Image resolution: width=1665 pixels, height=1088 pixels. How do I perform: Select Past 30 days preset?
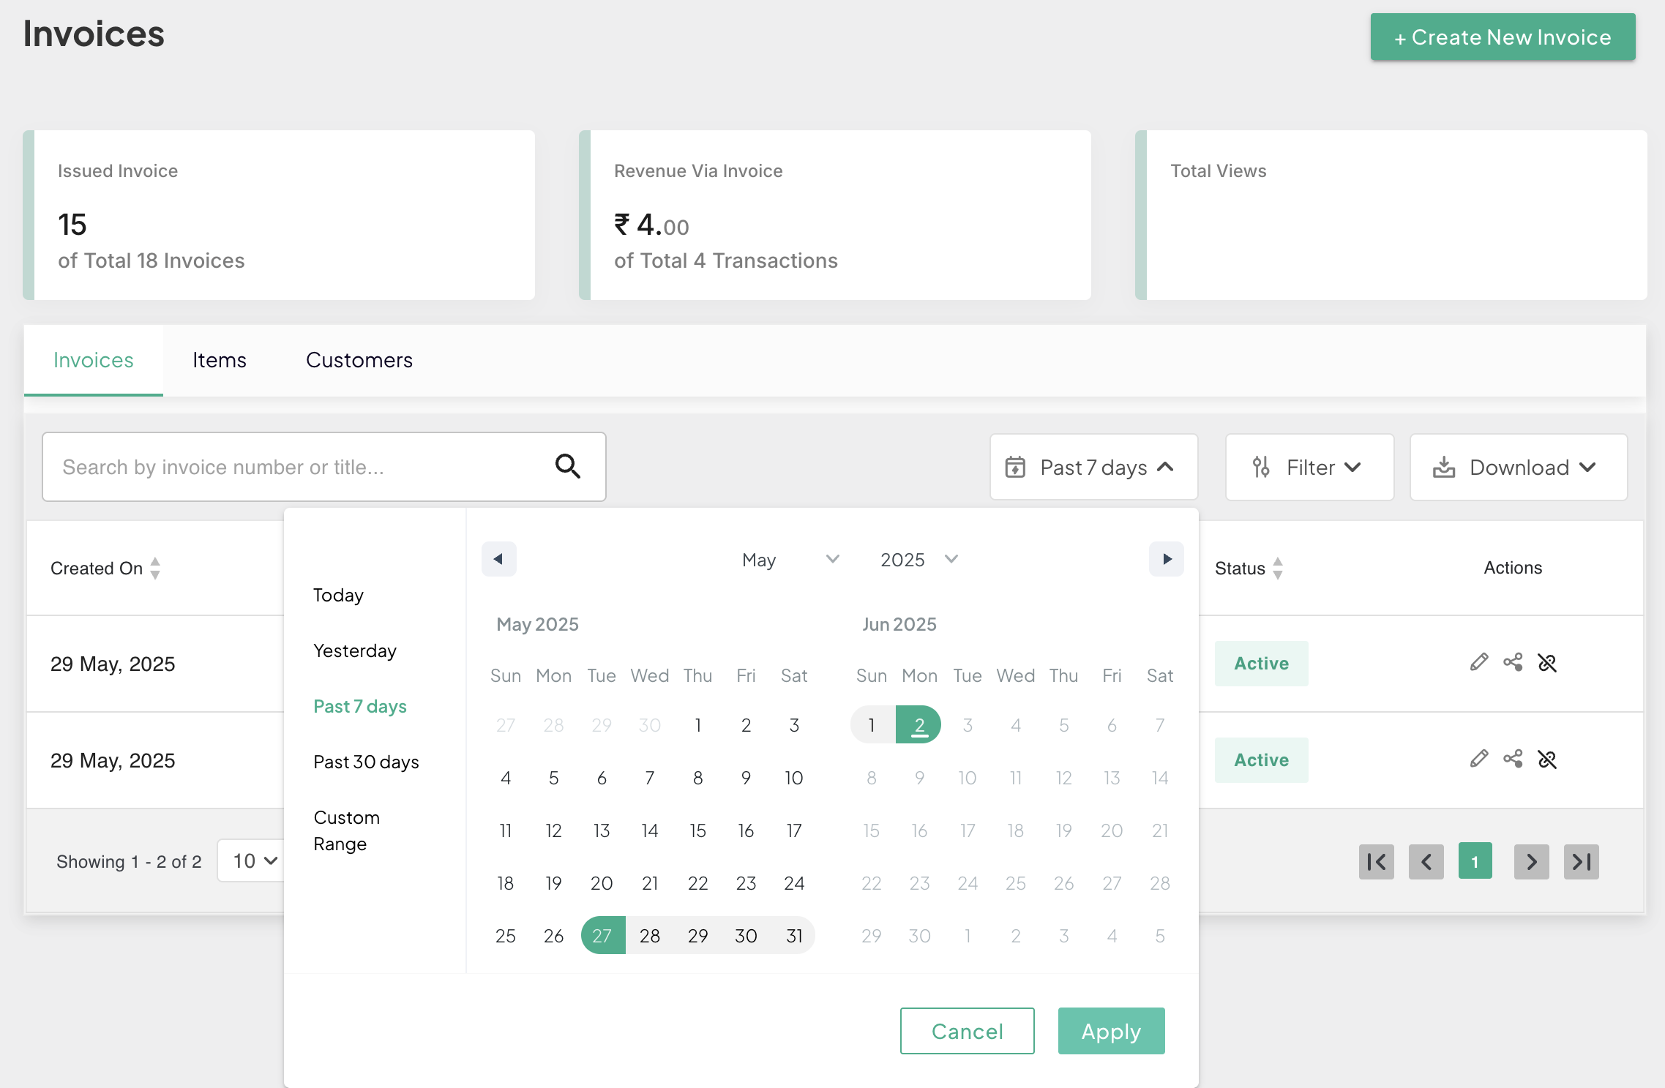coord(366,762)
